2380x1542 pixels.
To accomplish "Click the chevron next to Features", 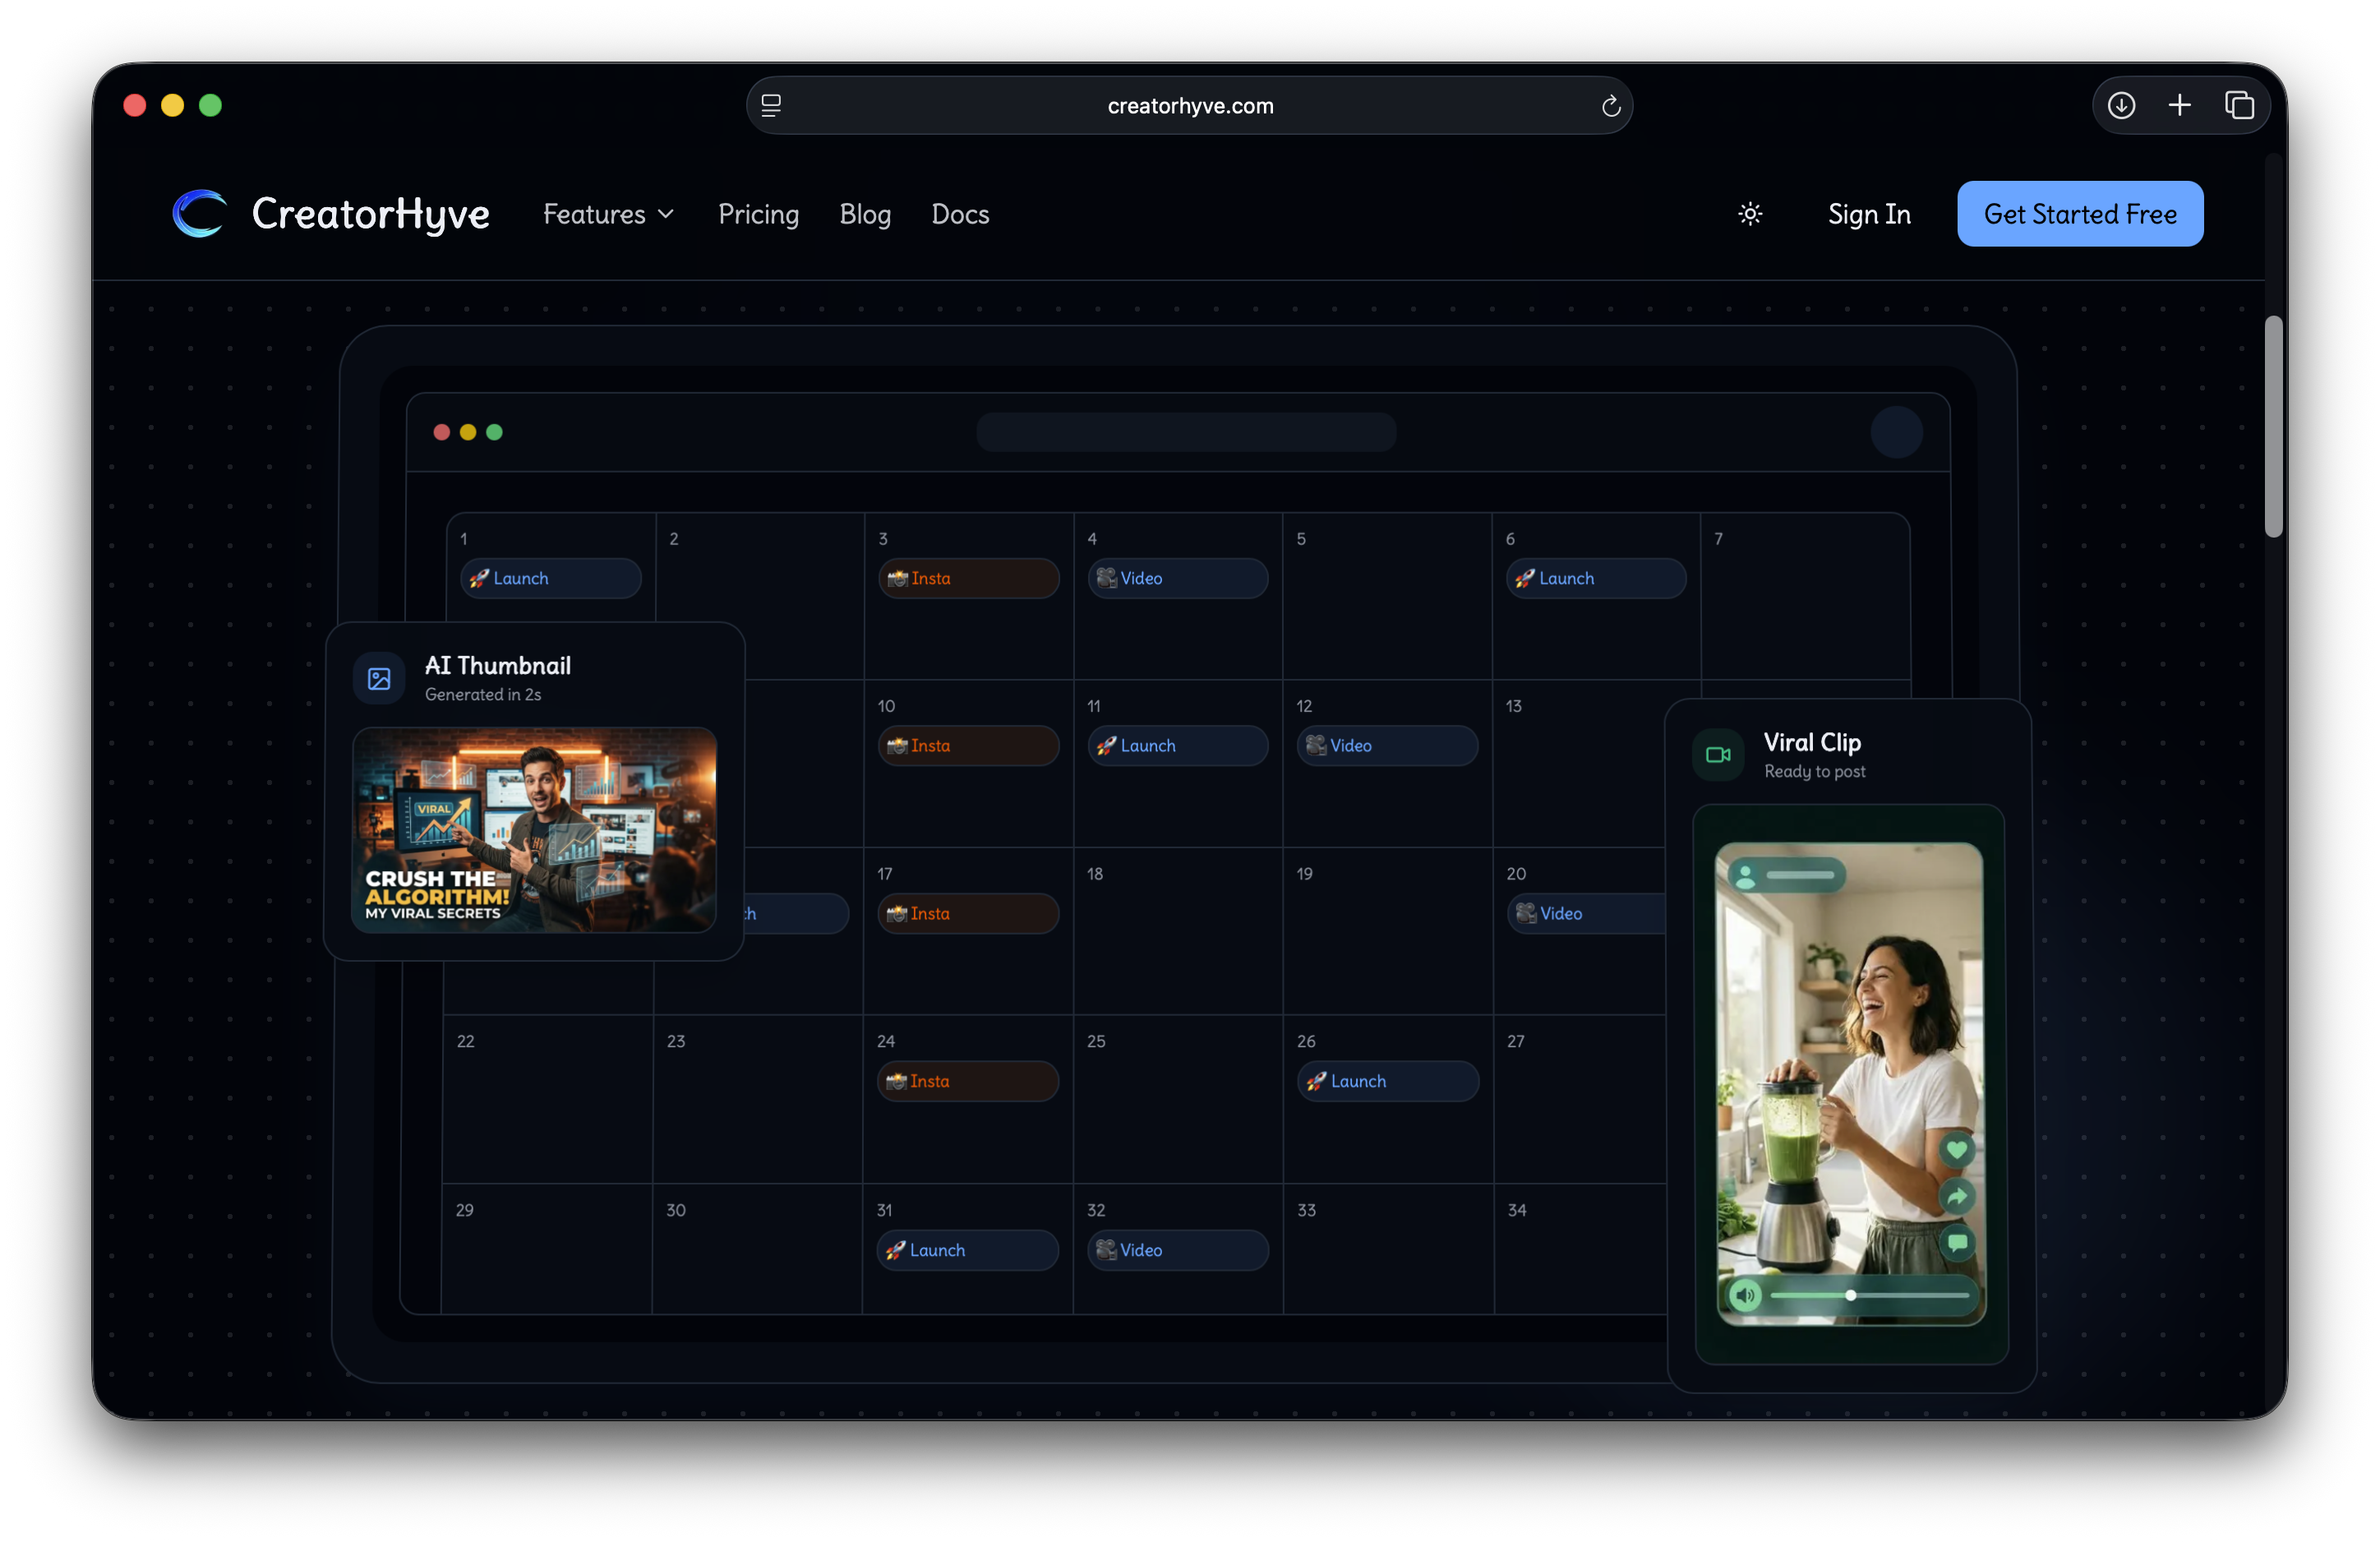I will click(666, 214).
